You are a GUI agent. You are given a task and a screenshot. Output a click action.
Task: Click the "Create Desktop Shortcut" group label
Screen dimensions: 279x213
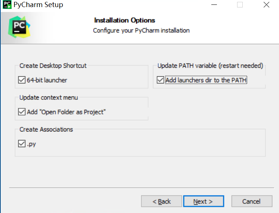(53, 66)
